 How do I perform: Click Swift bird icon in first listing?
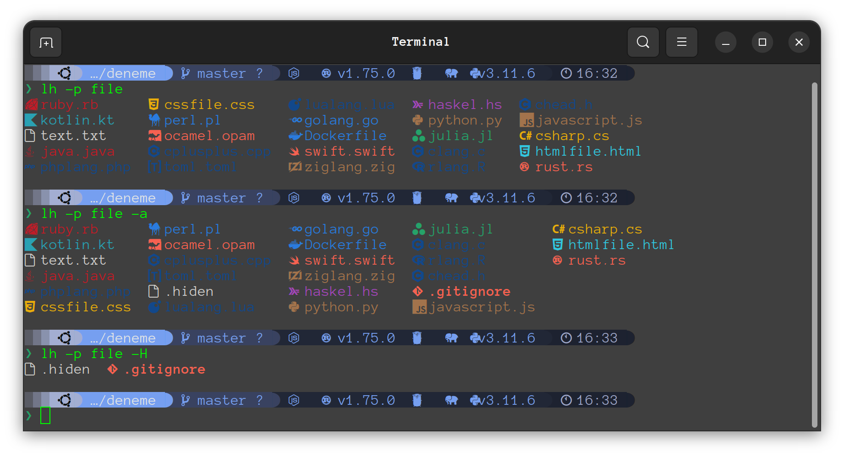(295, 151)
